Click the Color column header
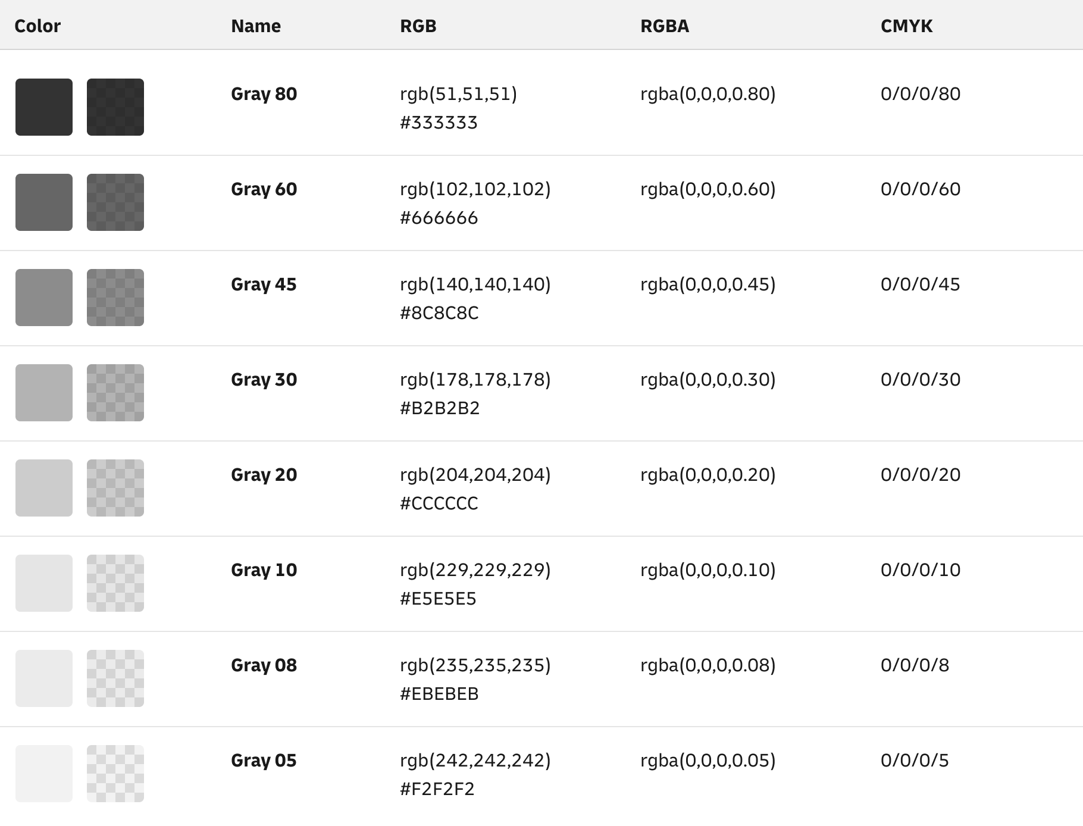Viewport: 1083px width, 826px height. (37, 26)
